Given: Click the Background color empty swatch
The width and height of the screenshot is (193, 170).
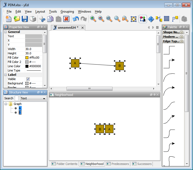Looking at the screenshot, I should [x=27, y=83].
